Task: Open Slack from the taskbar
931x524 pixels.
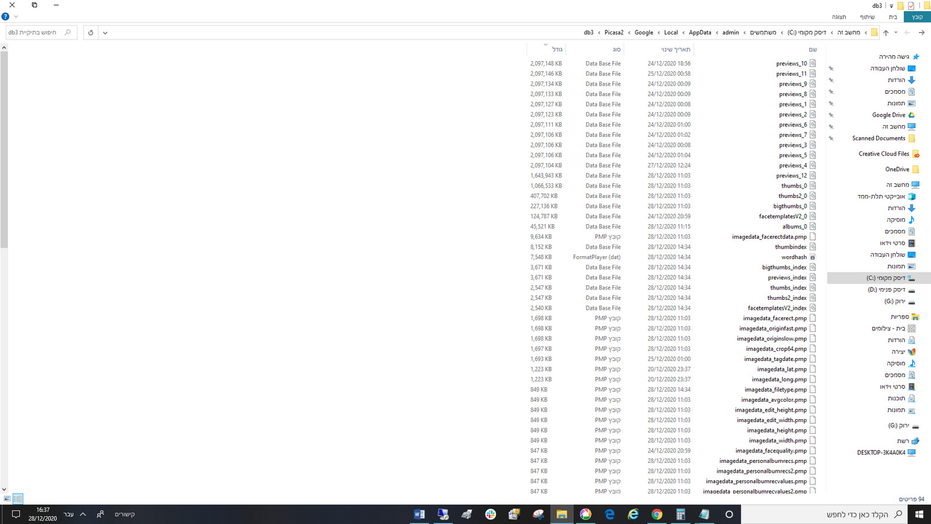Action: [491, 514]
